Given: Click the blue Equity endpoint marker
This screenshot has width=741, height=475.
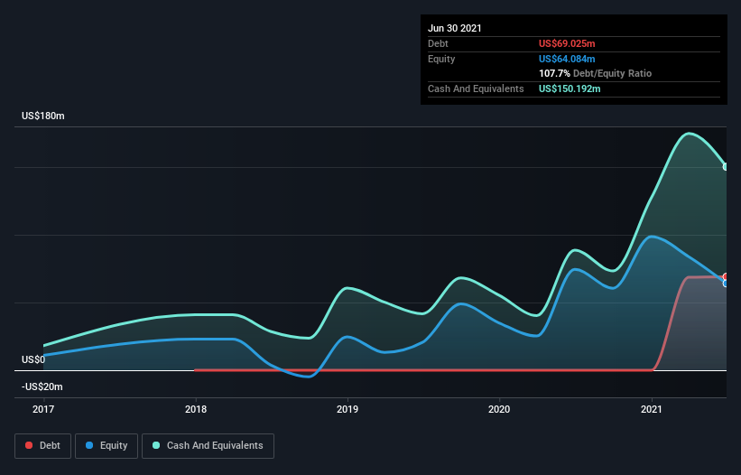Looking at the screenshot, I should coord(726,284).
